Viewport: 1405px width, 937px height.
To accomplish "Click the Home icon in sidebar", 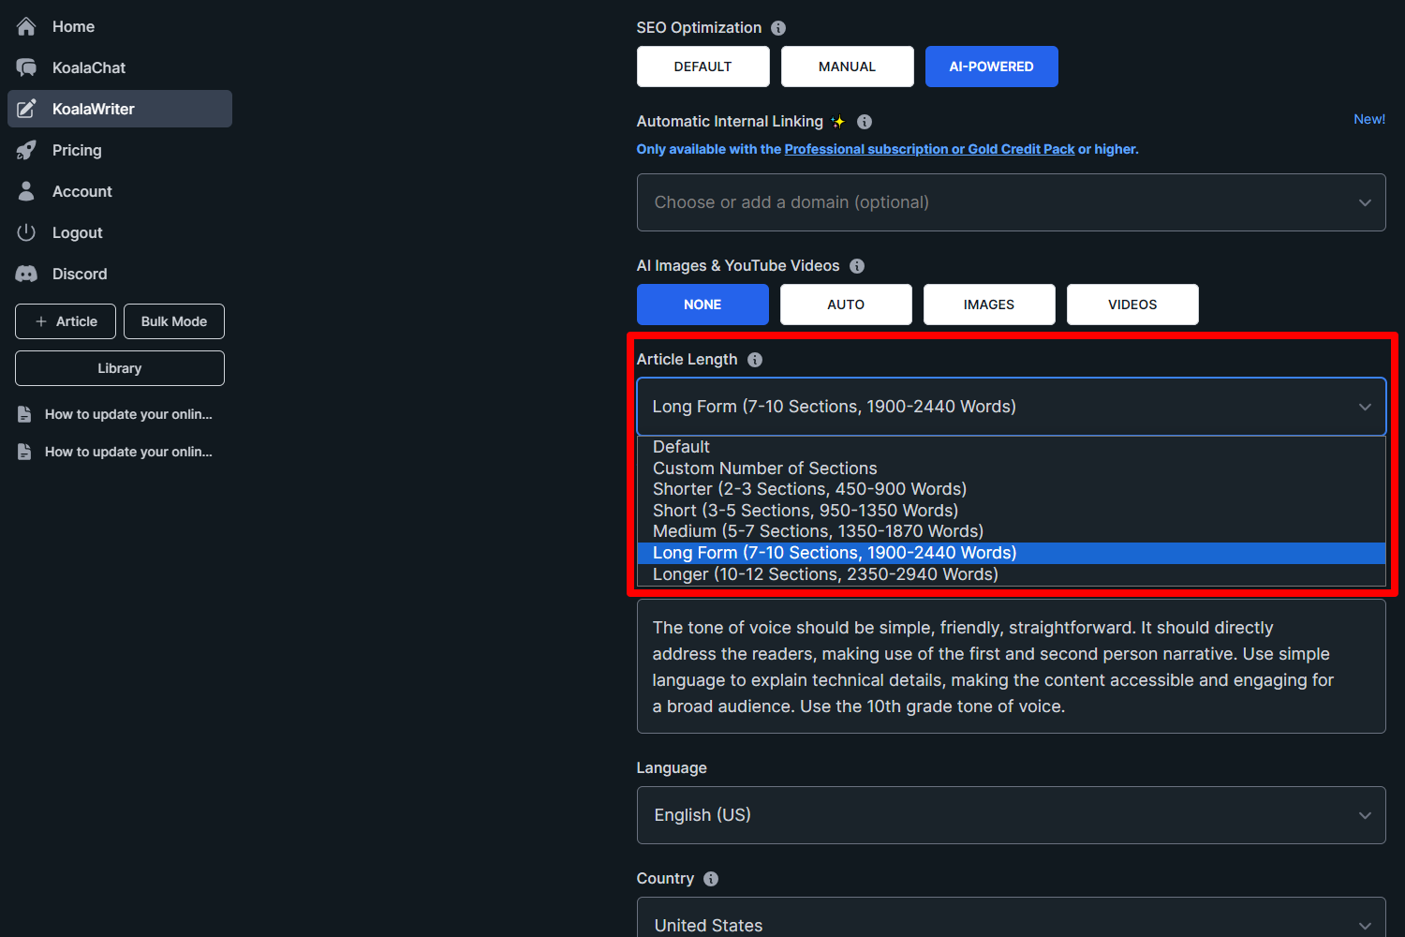I will tap(26, 26).
